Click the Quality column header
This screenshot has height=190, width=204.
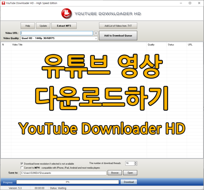coord(157,45)
